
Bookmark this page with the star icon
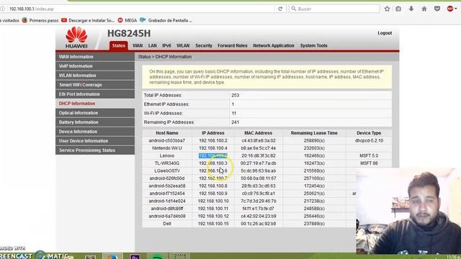coord(387,9)
